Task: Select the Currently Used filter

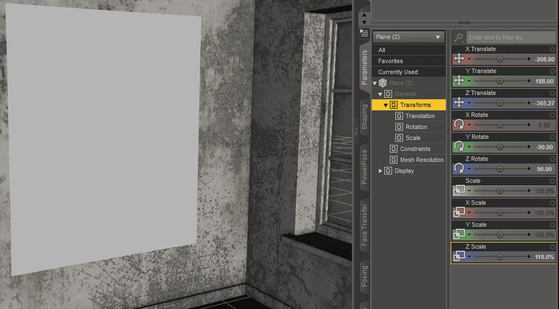Action: 409,72
